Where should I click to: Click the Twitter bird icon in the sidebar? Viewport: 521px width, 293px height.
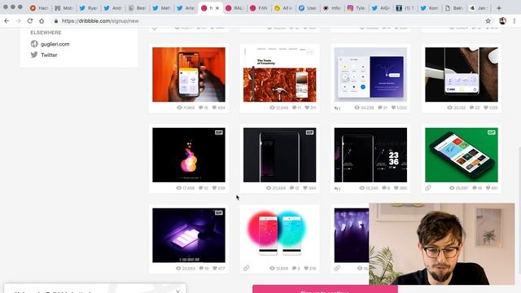[34, 55]
